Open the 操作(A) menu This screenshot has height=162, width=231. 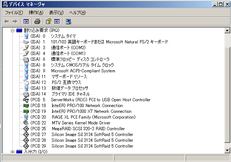click(36, 13)
